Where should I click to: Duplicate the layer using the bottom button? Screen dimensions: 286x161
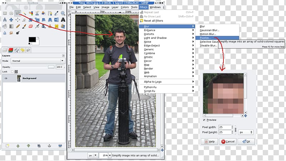pyautogui.click(x=39, y=146)
